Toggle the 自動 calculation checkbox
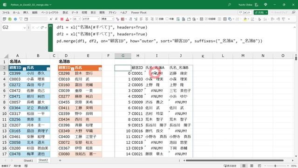The height and width of the screenshot is (168, 298). click(x=157, y=19)
